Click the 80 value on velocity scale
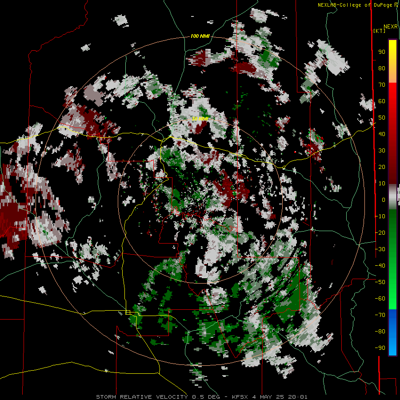This screenshot has width=400, height=400. pos(382,68)
